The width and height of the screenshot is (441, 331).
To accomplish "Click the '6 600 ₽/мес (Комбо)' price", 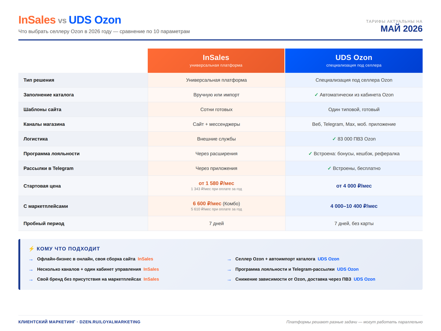I will 216,203.
